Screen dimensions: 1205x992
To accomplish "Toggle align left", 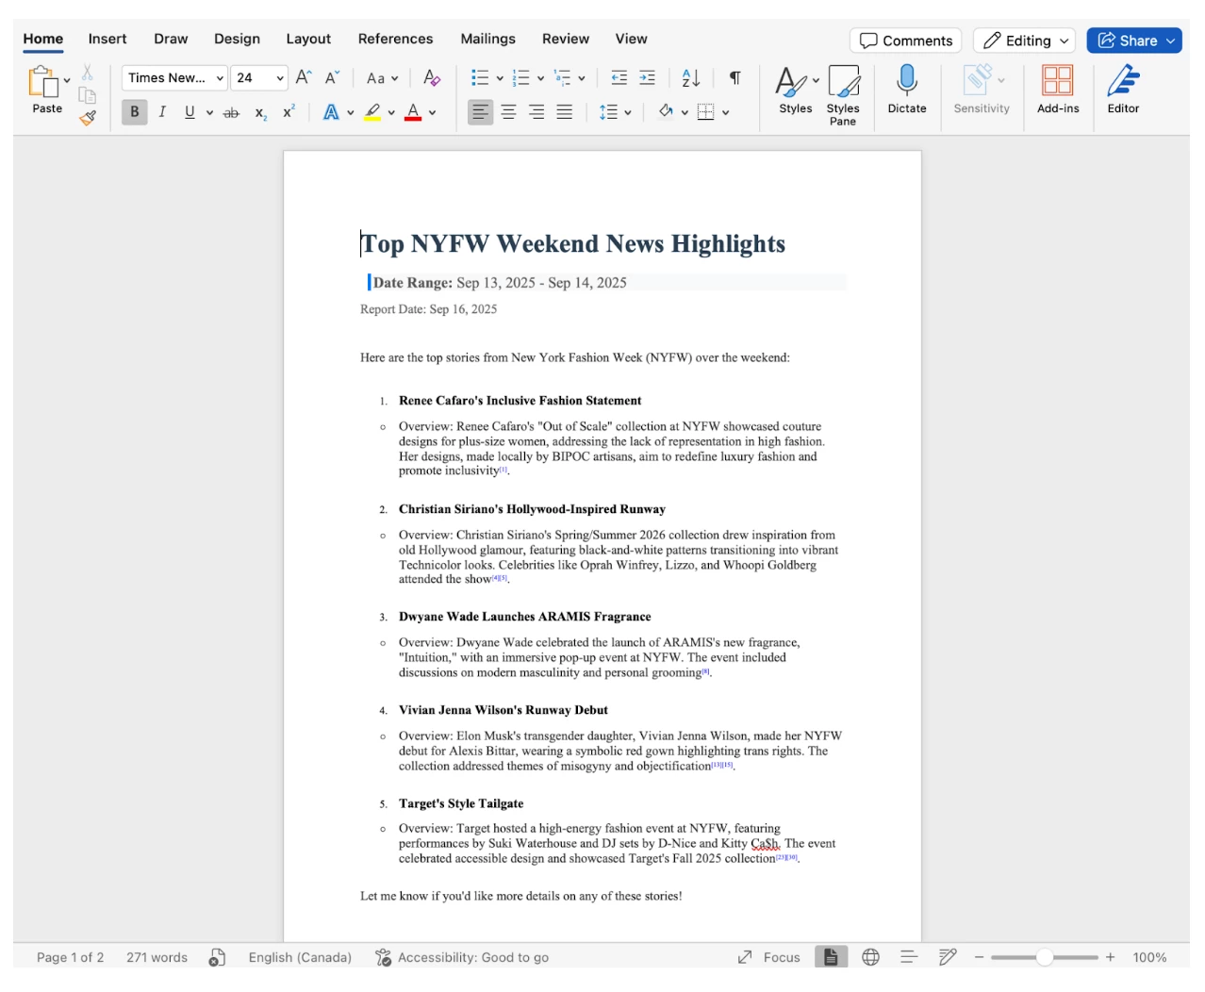I will click(x=481, y=112).
